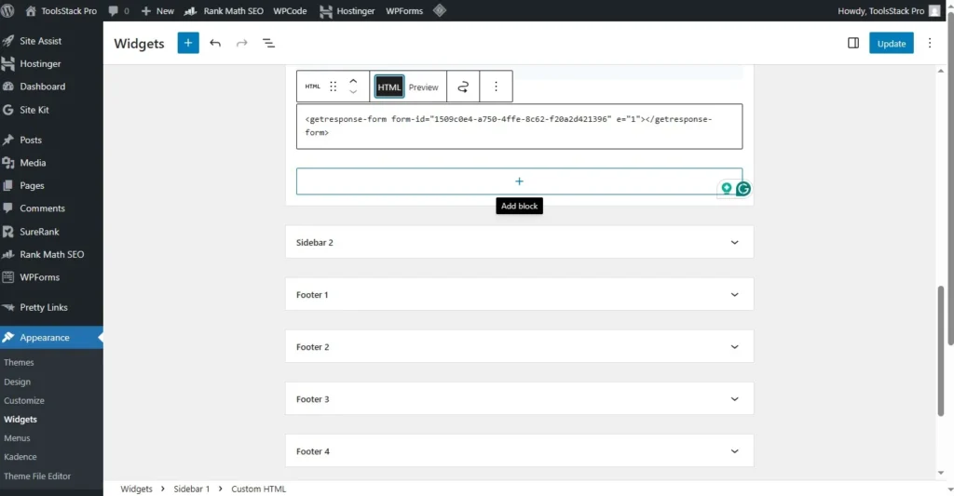
Task: Click Widgets in the bottom breadcrumb
Action: pos(136,489)
